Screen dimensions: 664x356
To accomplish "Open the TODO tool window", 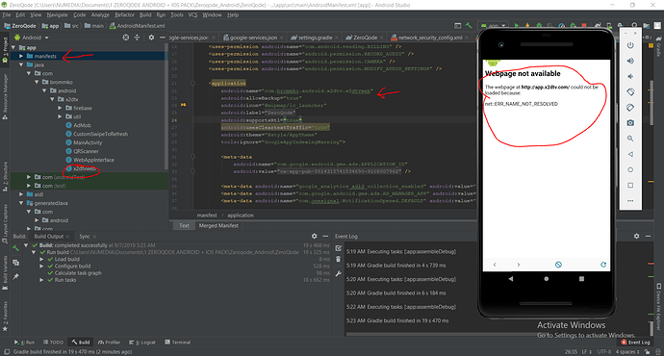I will tap(53, 342).
